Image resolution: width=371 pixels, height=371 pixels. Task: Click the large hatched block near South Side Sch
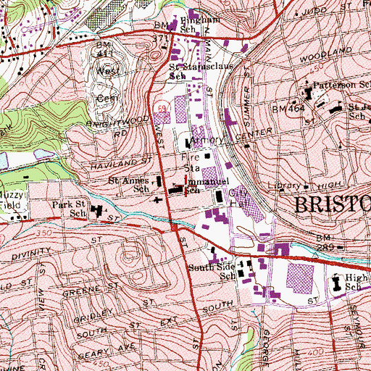[300, 278]
